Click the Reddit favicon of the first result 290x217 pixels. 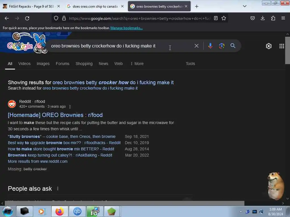12,104
